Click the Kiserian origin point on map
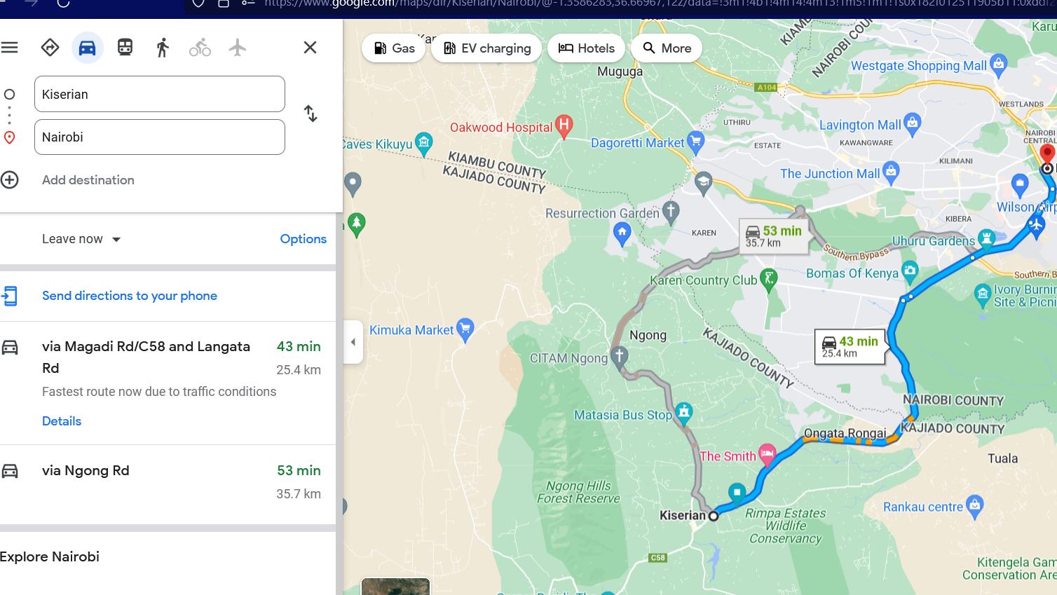This screenshot has width=1057, height=595. (714, 516)
